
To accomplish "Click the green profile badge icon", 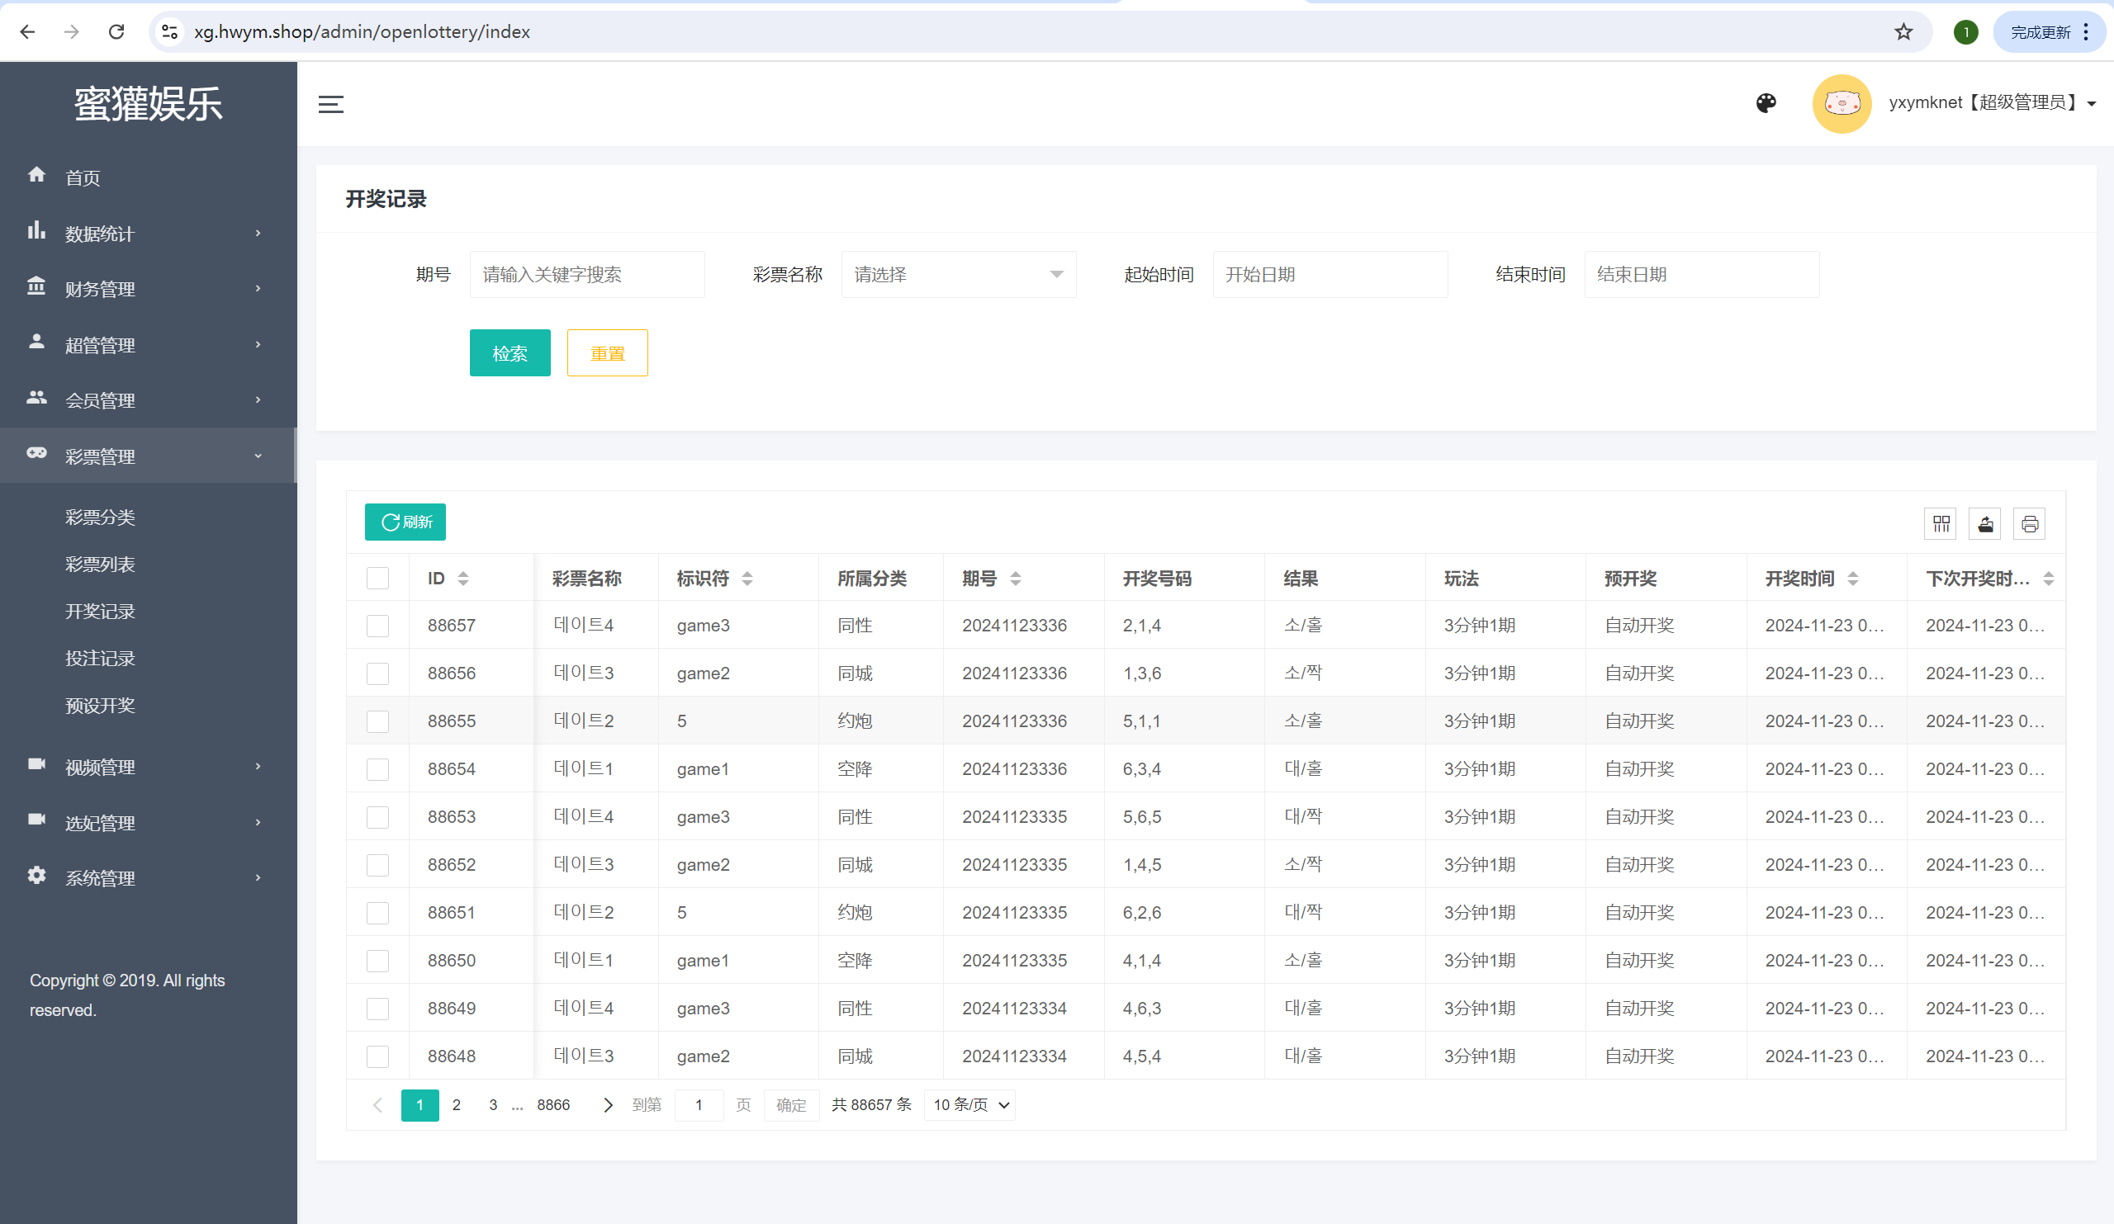I will (x=1965, y=32).
